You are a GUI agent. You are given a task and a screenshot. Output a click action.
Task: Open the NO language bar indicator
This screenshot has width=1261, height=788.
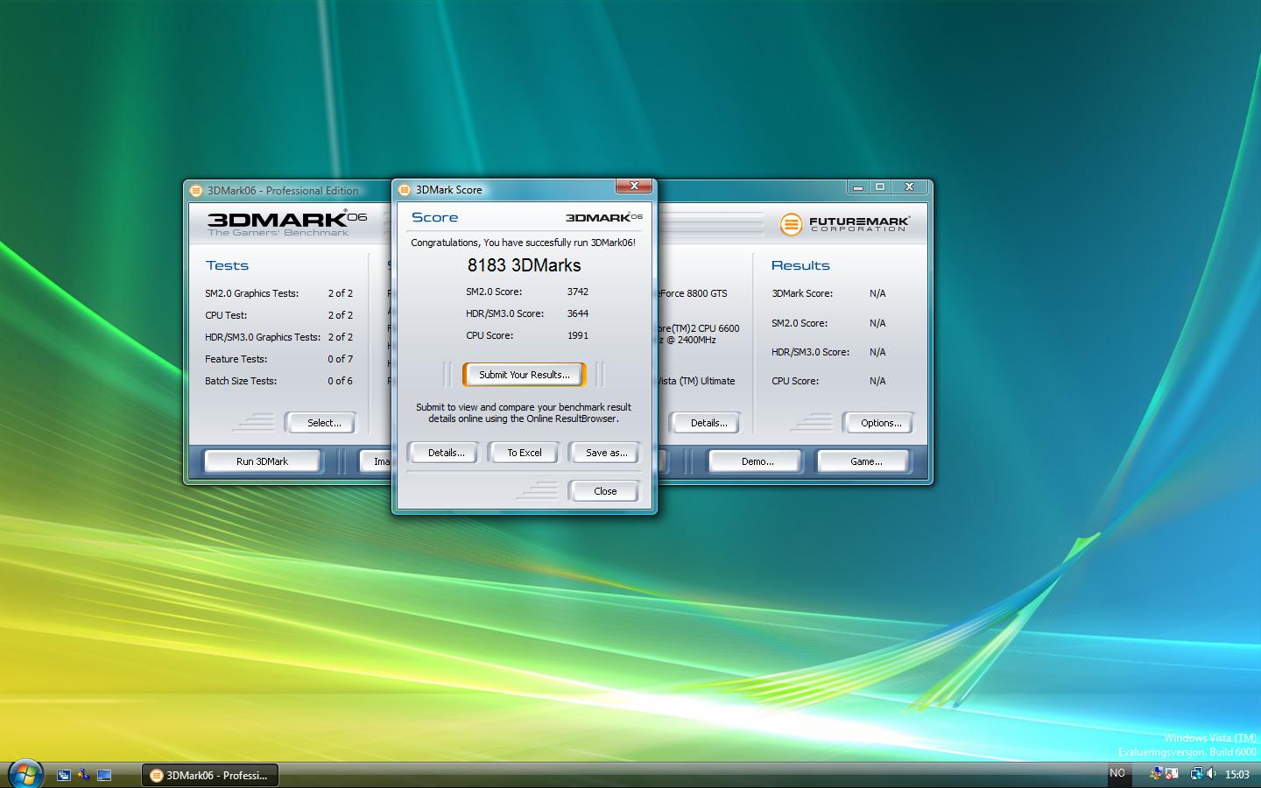click(x=1117, y=773)
